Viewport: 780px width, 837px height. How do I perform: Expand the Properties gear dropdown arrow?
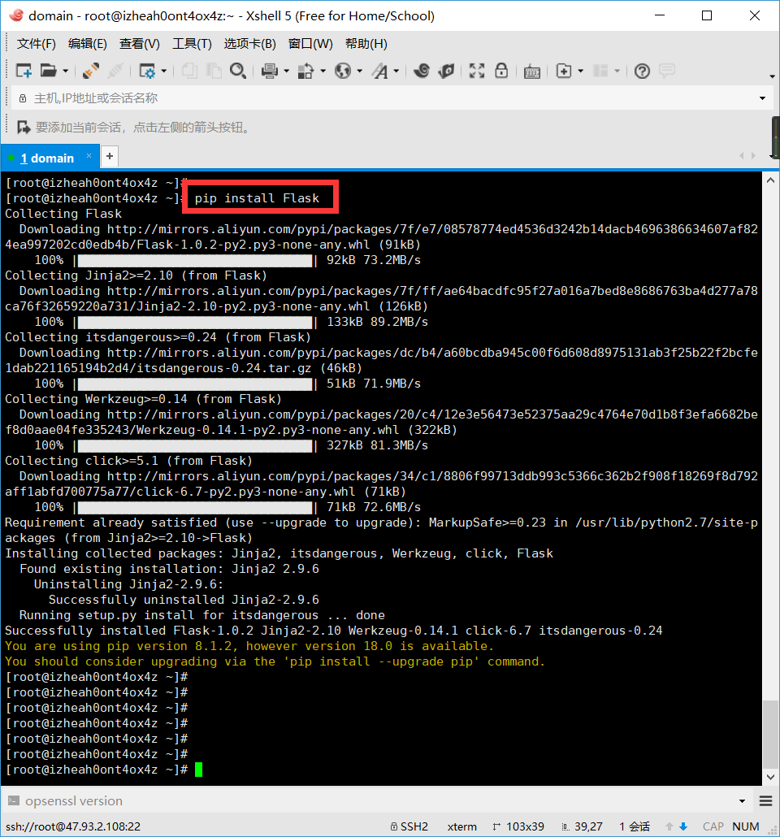[163, 71]
